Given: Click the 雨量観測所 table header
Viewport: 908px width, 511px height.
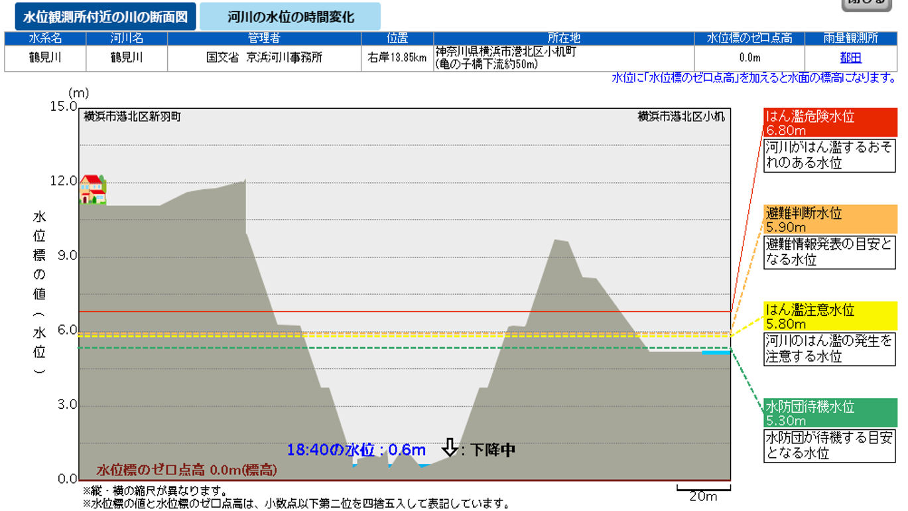Looking at the screenshot, I should [x=850, y=38].
